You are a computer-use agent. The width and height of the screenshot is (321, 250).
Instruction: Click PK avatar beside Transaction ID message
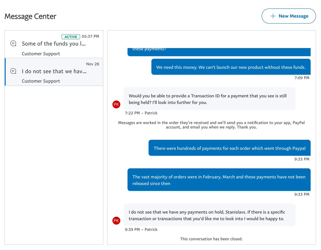click(116, 105)
